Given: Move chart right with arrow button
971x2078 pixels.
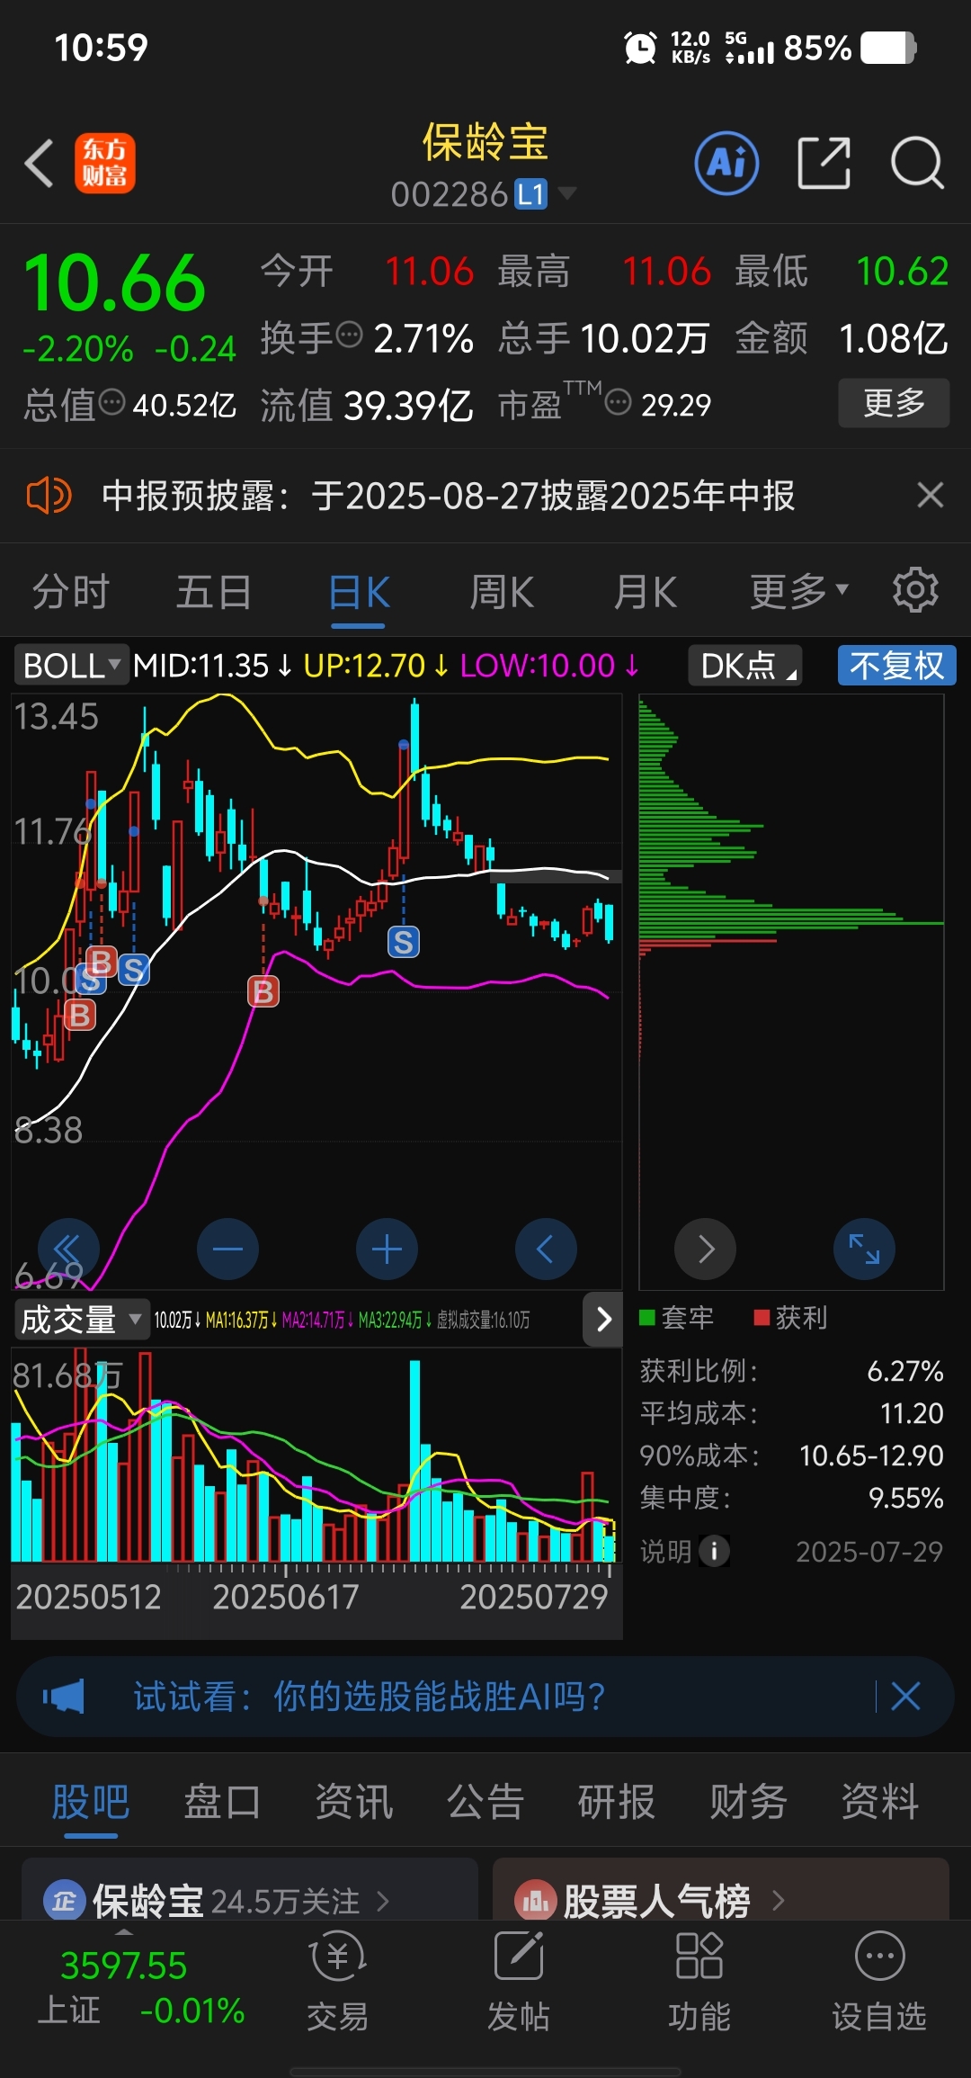Looking at the screenshot, I should [706, 1249].
